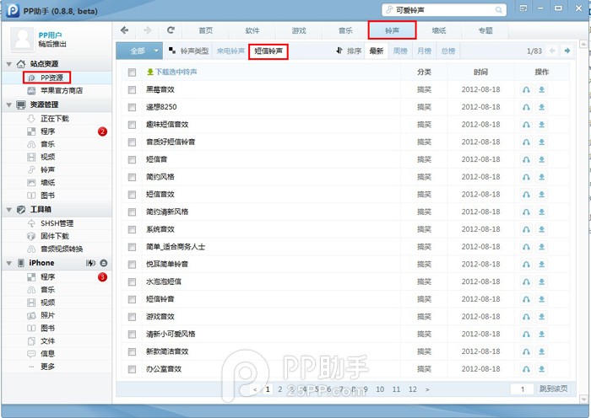Preview the 黑莓音效 ringtone with headphone icon
Image resolution: width=591 pixels, height=418 pixels.
pyautogui.click(x=526, y=89)
